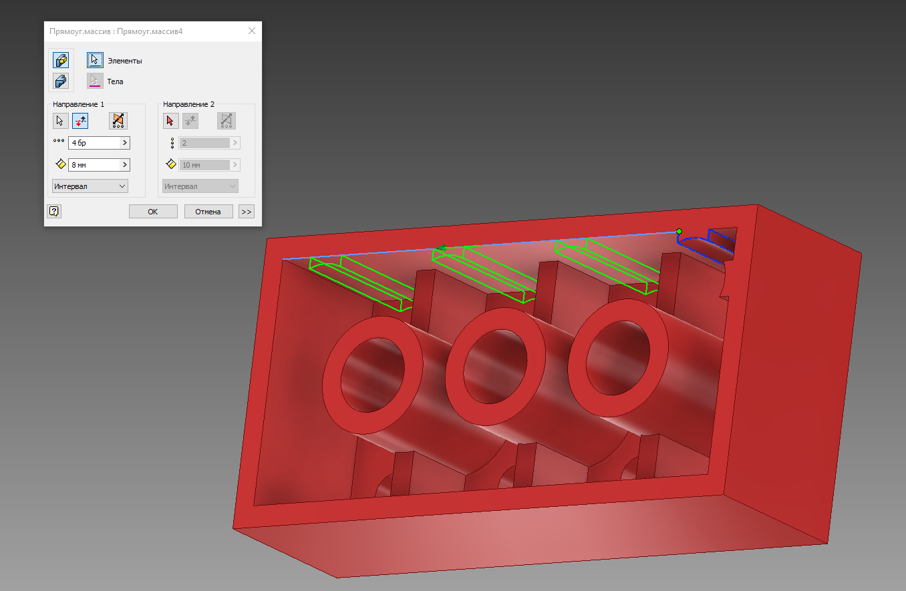The image size is (906, 591).
Task: Select the pattern individual features mode icon
Action: [x=61, y=60]
